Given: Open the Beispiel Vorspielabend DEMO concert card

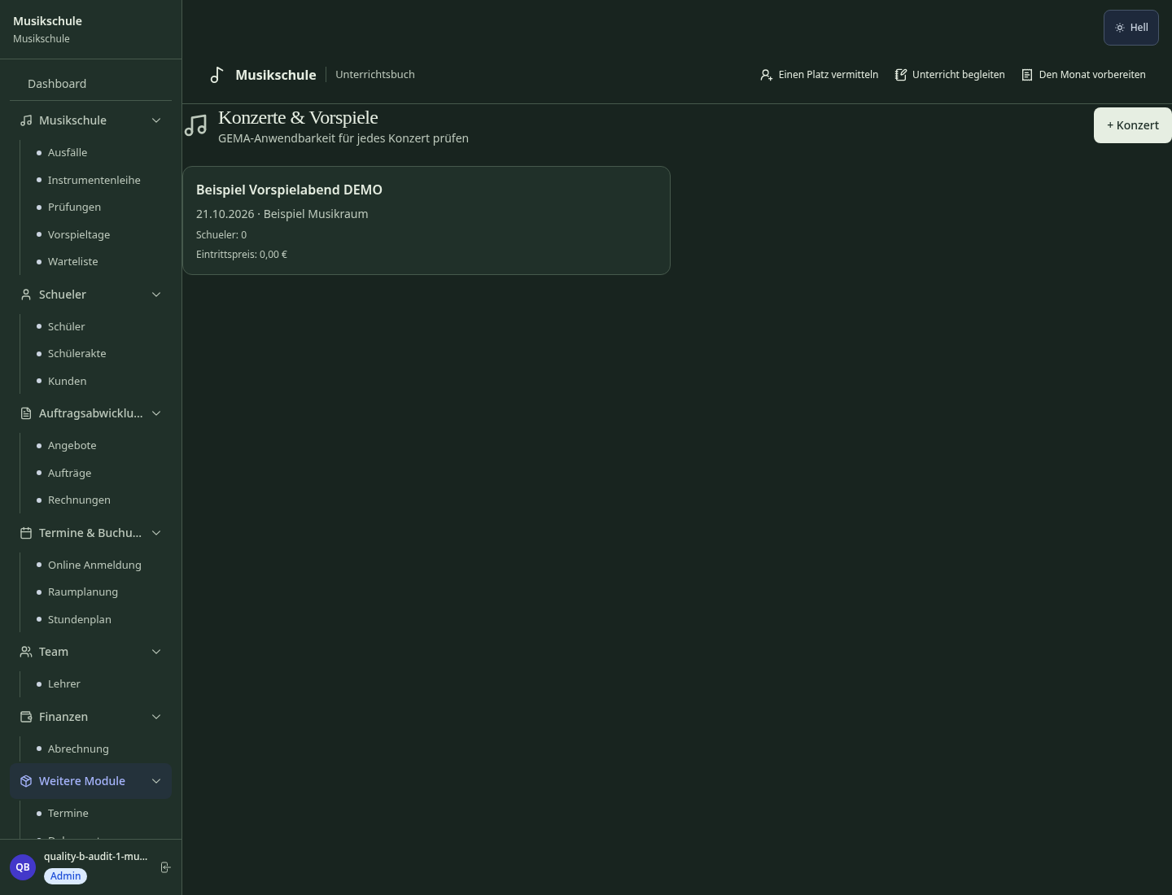Looking at the screenshot, I should [426, 220].
